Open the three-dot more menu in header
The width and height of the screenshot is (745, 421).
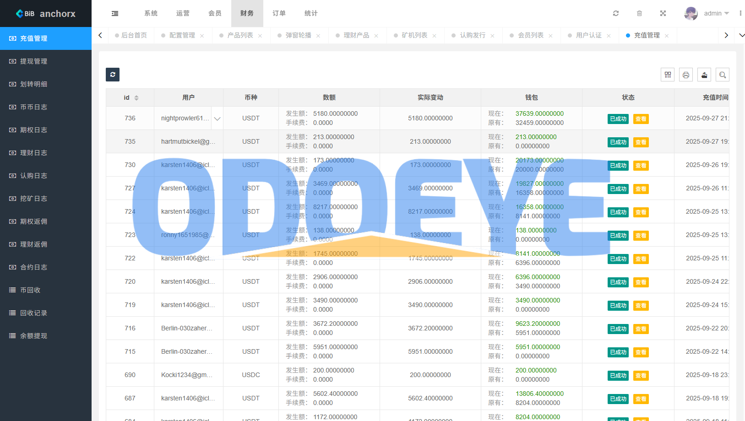[x=740, y=13]
